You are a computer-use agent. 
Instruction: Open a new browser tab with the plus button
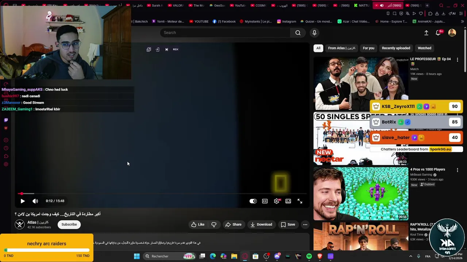pos(427,5)
